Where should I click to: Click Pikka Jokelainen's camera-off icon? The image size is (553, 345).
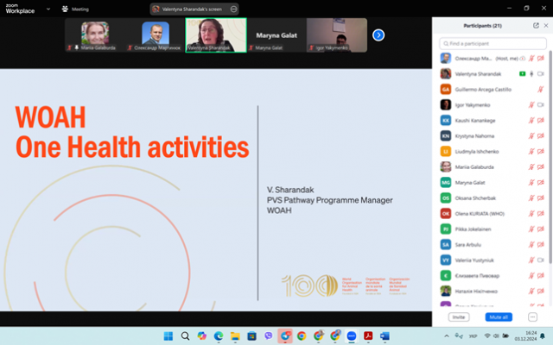(540, 229)
